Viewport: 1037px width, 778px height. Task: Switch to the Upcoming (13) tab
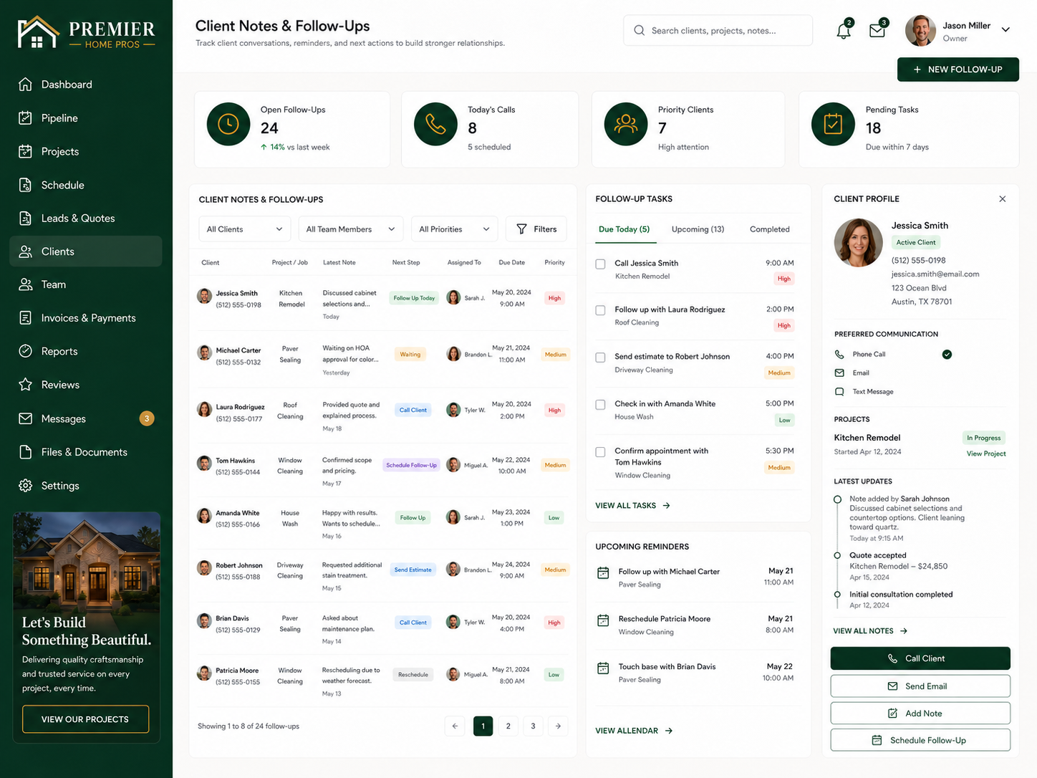click(x=698, y=229)
